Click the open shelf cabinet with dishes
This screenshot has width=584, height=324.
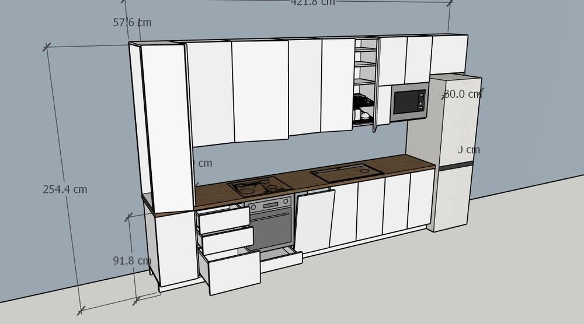(364, 81)
